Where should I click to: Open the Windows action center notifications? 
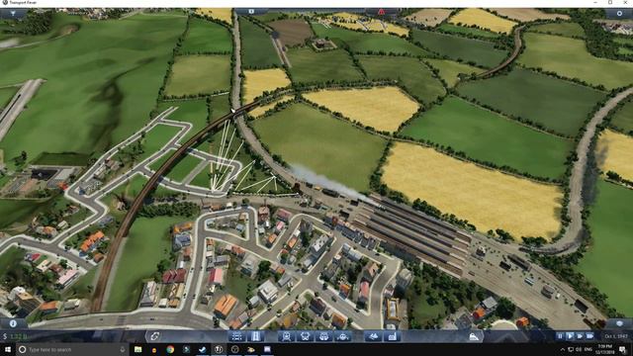622,349
